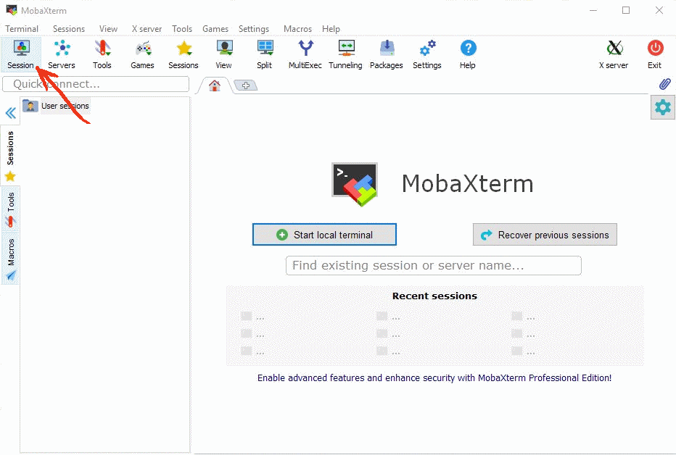The width and height of the screenshot is (676, 455).
Task: Open MultiExec mode icon
Action: point(305,54)
